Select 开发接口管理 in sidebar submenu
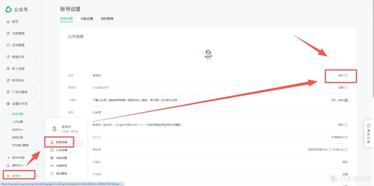Screen dimensions: 374x186 coord(20,145)
